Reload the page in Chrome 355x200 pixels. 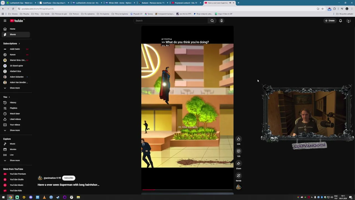point(13,9)
